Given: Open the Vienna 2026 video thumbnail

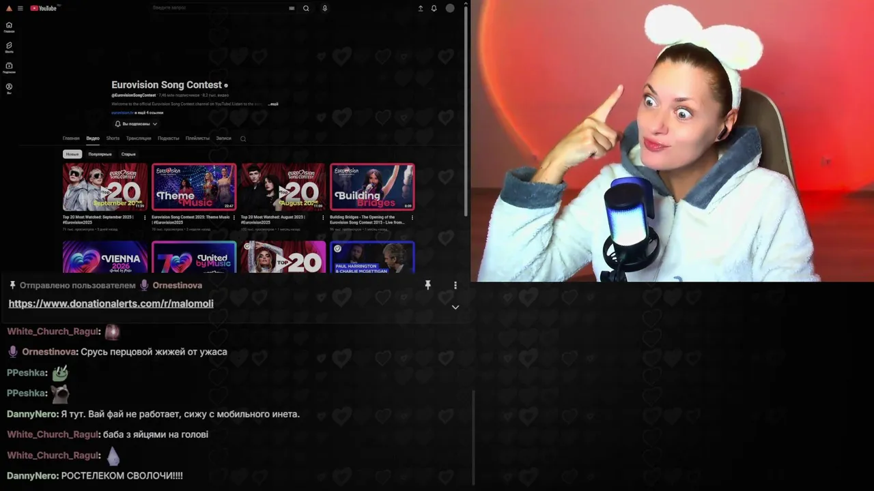Looking at the screenshot, I should coord(105,257).
